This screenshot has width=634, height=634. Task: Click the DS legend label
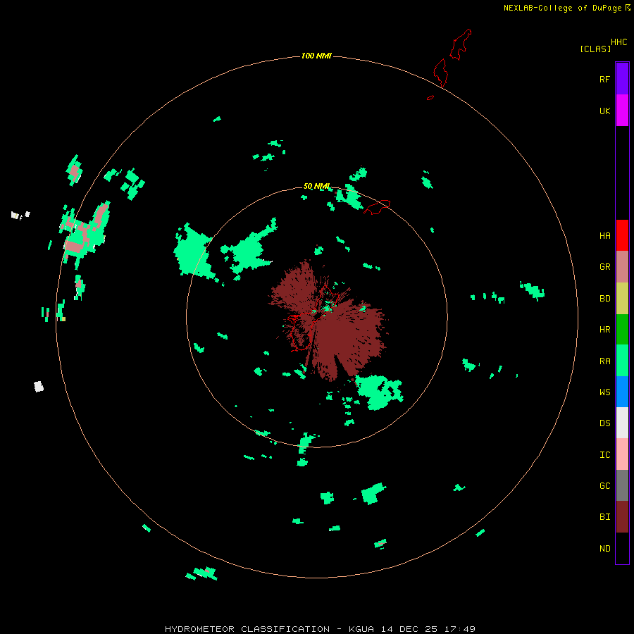604,423
